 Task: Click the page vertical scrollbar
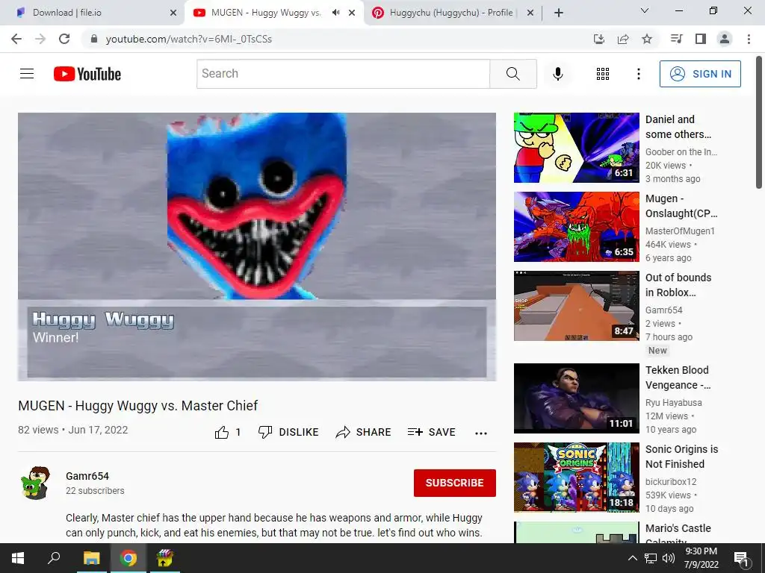tap(759, 122)
